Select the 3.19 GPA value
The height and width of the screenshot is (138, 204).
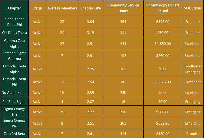coord(90,33)
